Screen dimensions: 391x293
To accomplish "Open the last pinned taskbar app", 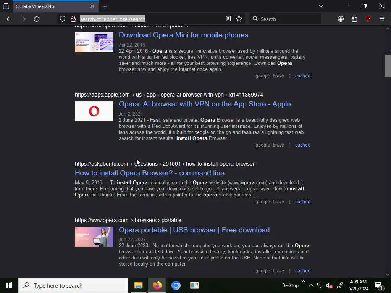I will pyautogui.click(x=194, y=285).
